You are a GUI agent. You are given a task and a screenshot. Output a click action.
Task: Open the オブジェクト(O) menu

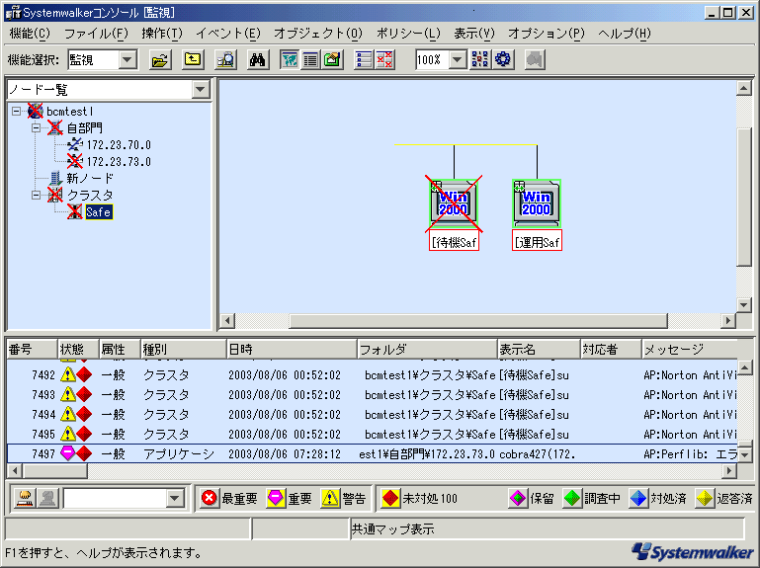coord(318,34)
